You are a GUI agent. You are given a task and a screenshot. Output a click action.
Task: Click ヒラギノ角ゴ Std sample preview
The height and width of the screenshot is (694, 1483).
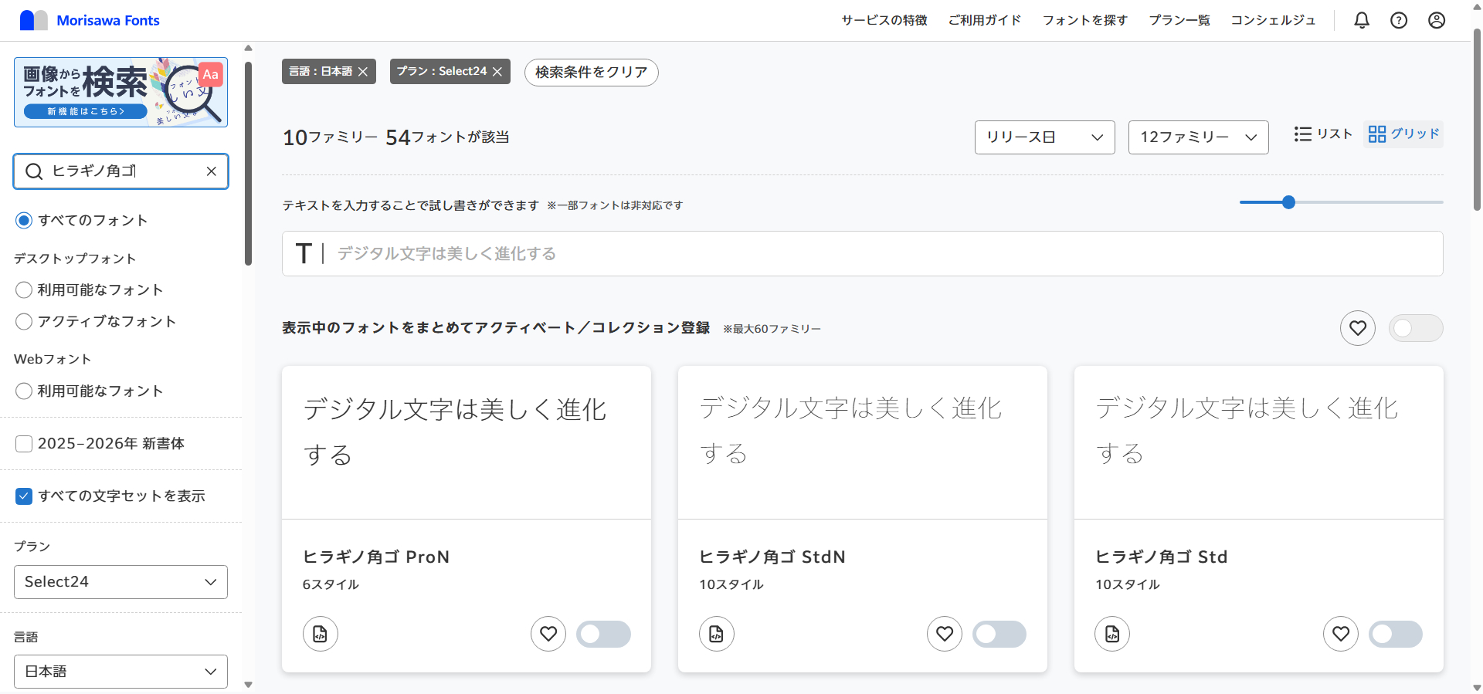coord(1259,442)
